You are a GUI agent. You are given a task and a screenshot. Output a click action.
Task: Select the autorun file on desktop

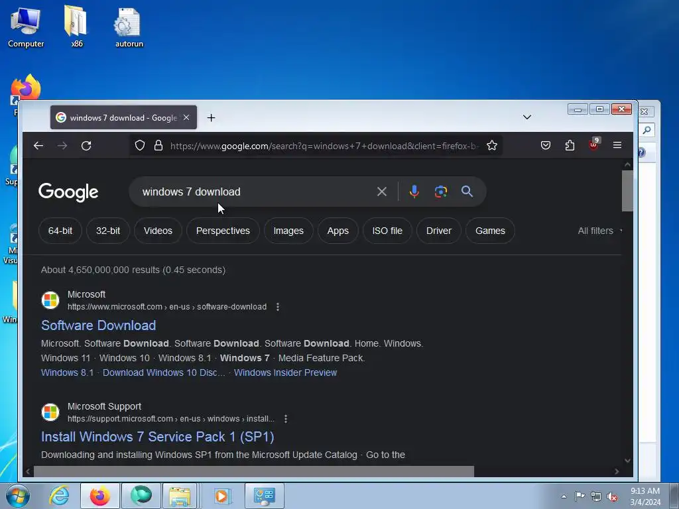click(x=129, y=27)
